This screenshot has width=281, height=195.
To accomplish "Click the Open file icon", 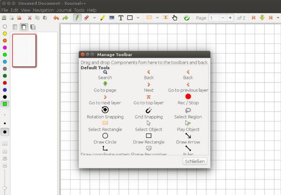I will coord(19,18).
